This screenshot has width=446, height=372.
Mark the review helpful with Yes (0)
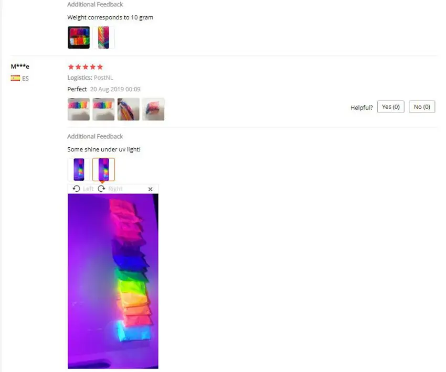[x=390, y=107]
